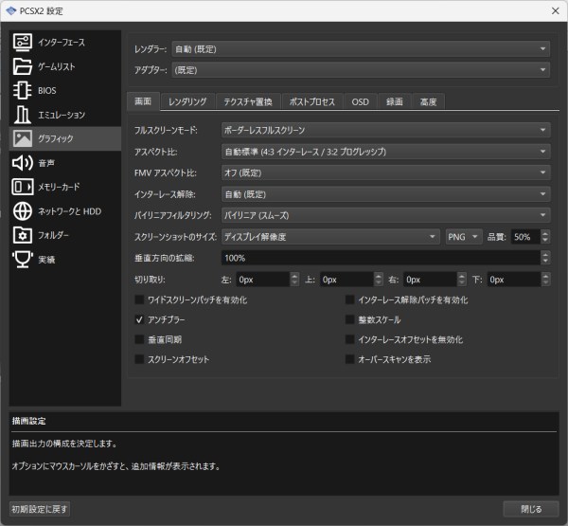
Task: Open the フルスクリーンモード dropdown
Action: tap(386, 130)
